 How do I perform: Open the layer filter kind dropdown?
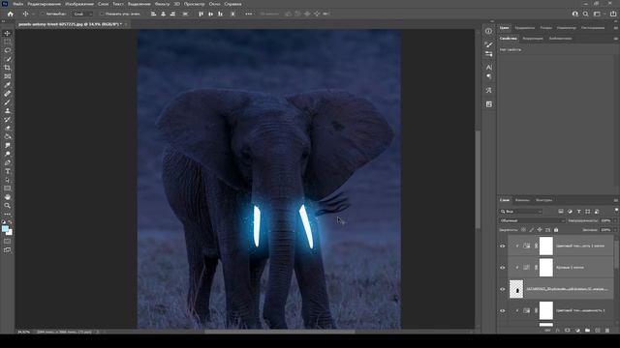[521, 212]
